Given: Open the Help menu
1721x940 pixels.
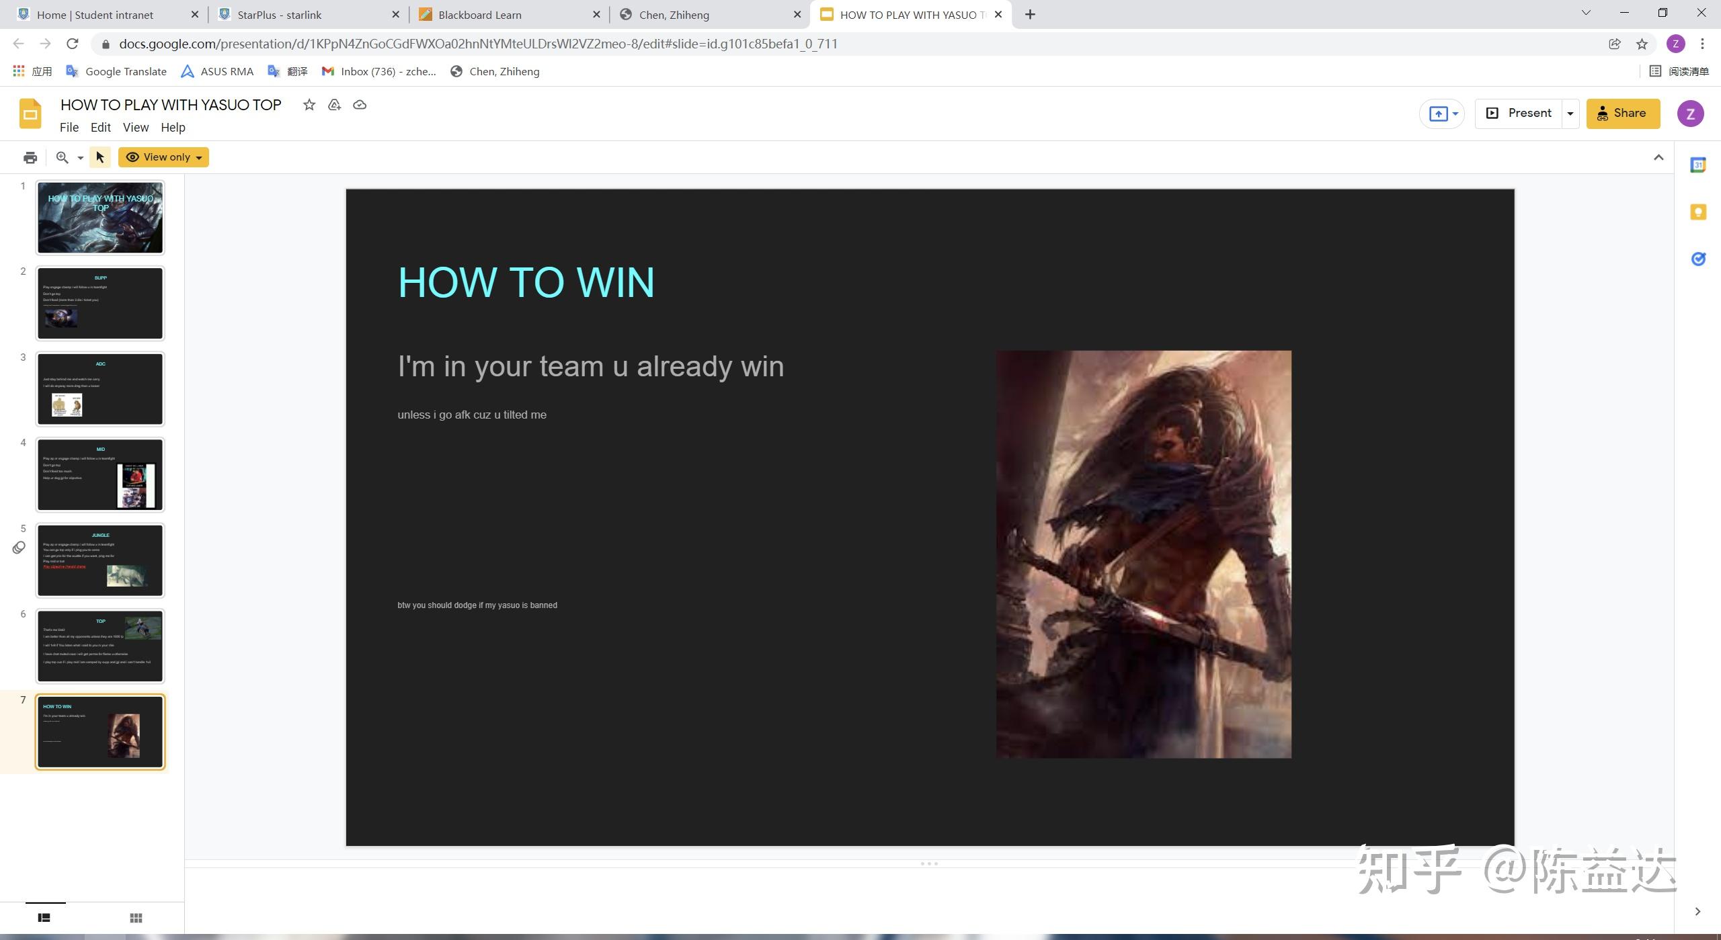Looking at the screenshot, I should point(173,128).
